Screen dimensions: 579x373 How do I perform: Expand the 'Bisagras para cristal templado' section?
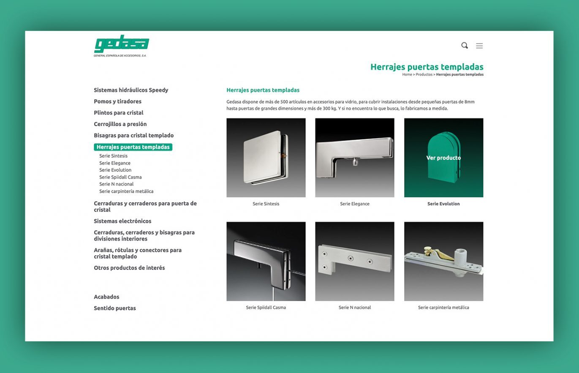pyautogui.click(x=133, y=135)
